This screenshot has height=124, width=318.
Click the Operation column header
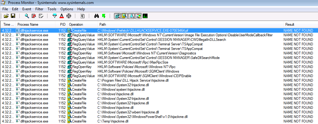[82, 24]
